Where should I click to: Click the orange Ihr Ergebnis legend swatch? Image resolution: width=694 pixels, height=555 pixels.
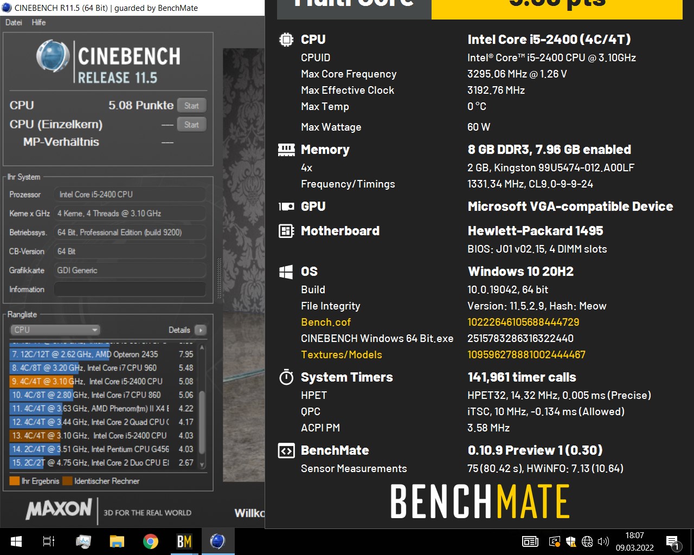[x=15, y=481]
